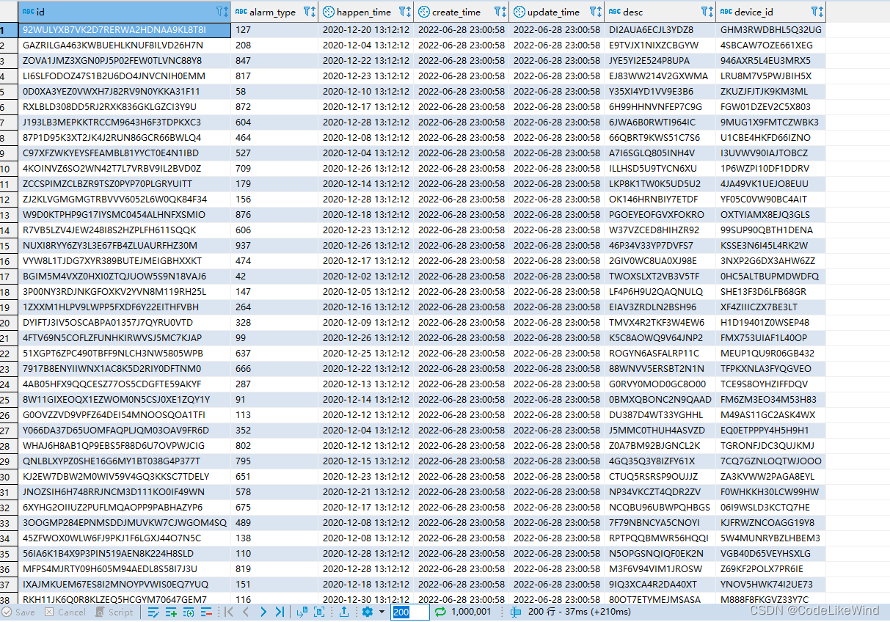Click the update_time column filter/sort icon
890x622 pixels.
596,12
